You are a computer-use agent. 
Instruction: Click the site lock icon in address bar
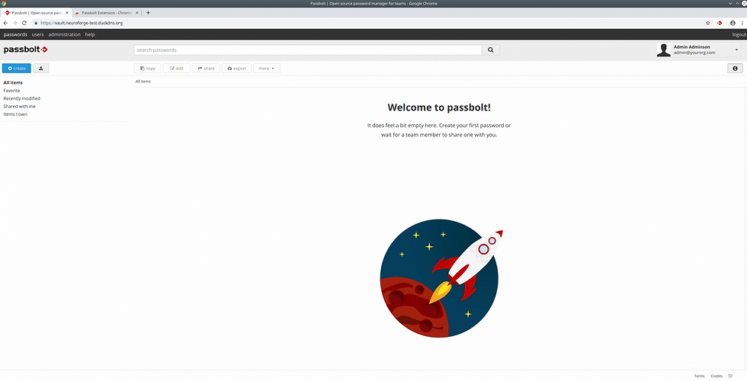pyautogui.click(x=36, y=23)
